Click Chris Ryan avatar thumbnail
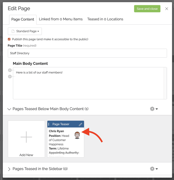Image resolution: width=174 pixels, height=180 pixels. 77,135
